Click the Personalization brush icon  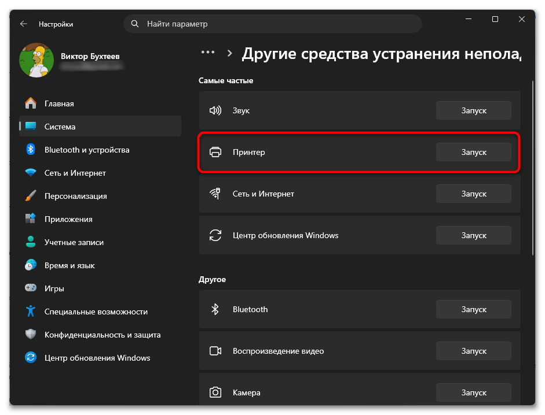(x=31, y=196)
